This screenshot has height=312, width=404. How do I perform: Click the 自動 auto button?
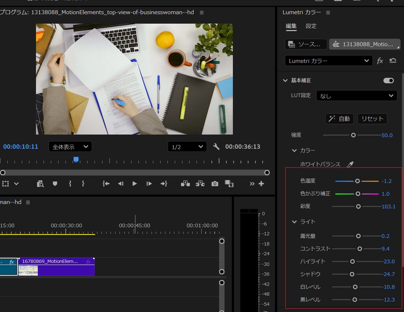click(339, 119)
